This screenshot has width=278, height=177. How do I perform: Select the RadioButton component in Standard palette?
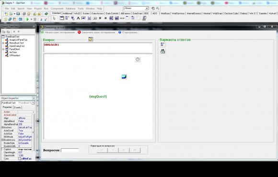tap(105, 18)
